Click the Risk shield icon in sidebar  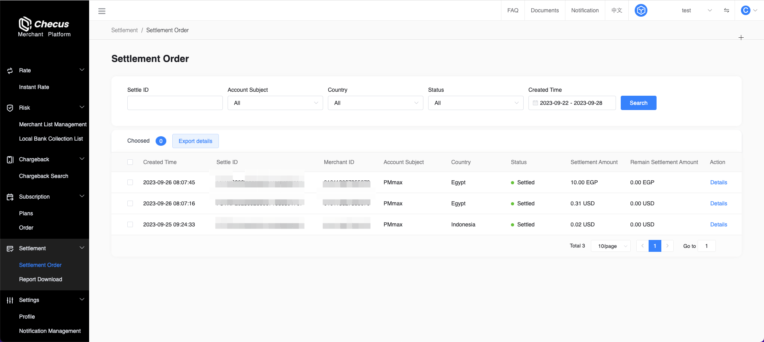pos(10,108)
